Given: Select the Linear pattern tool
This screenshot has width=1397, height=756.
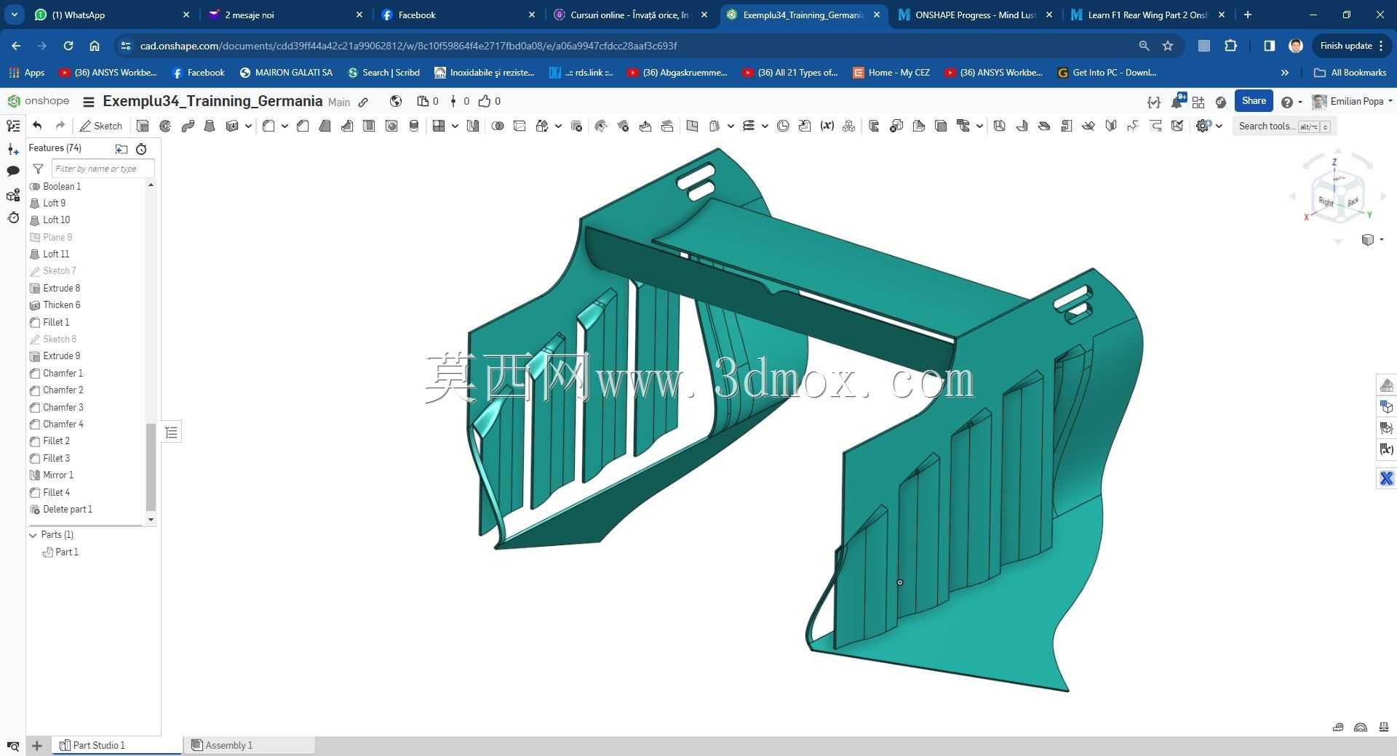Looking at the screenshot, I should tap(438, 126).
